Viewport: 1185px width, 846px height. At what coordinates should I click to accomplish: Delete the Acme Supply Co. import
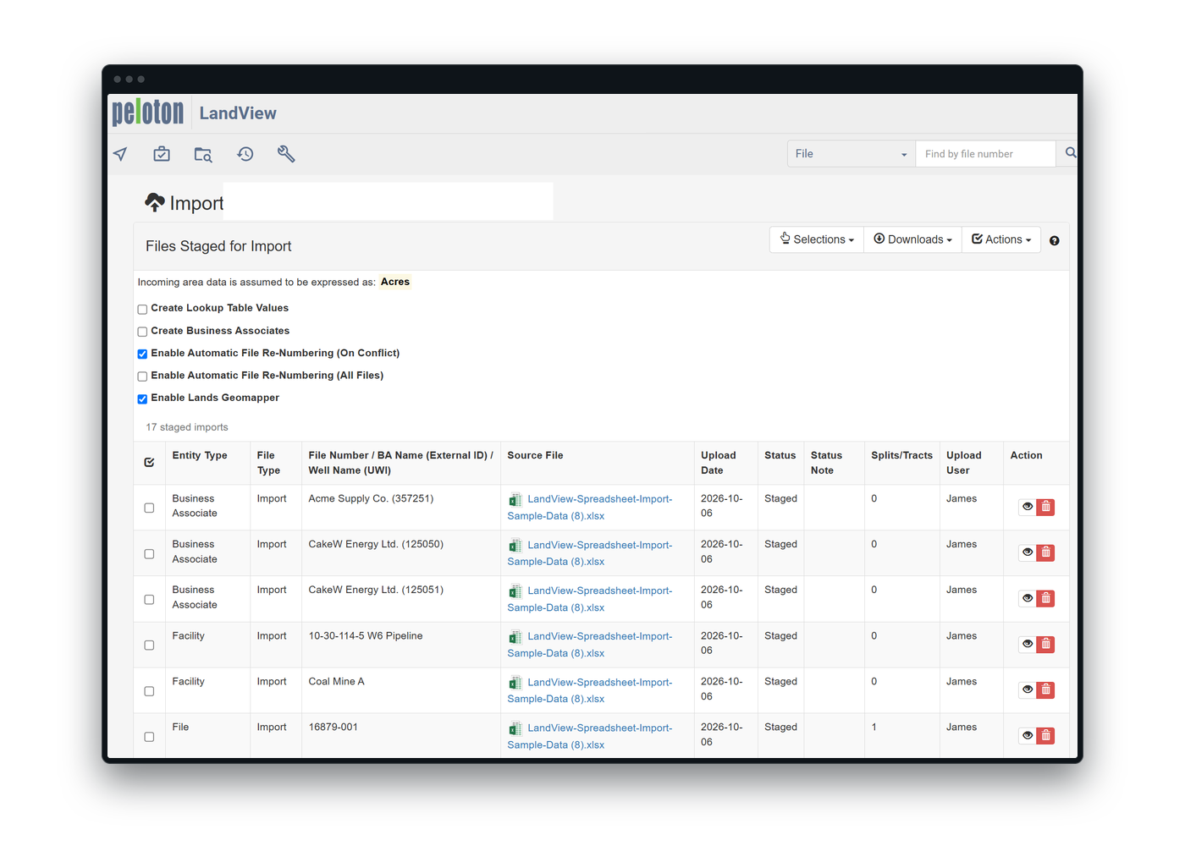coord(1046,507)
